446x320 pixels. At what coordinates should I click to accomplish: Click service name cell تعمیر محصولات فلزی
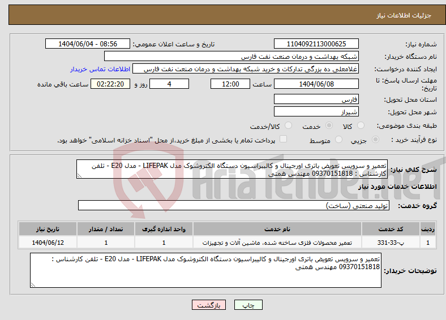(277, 243)
